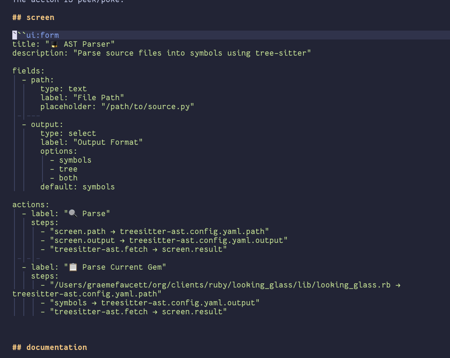Click the placeholder value "/path/to/source.py"
Image resolution: width=450 pixels, height=358 pixels.
147,107
